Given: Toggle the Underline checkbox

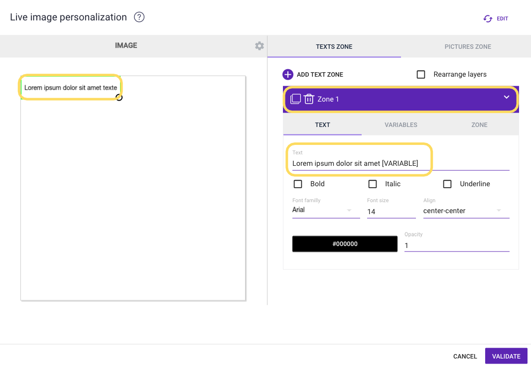Looking at the screenshot, I should coord(447,184).
